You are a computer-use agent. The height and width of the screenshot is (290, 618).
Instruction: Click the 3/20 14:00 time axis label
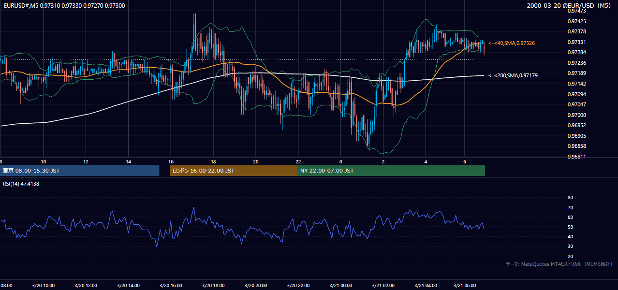(129, 286)
